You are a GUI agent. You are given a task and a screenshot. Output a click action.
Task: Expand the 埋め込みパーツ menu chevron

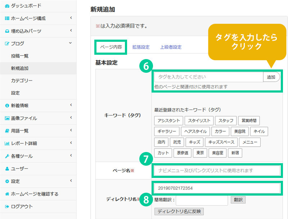71,31
